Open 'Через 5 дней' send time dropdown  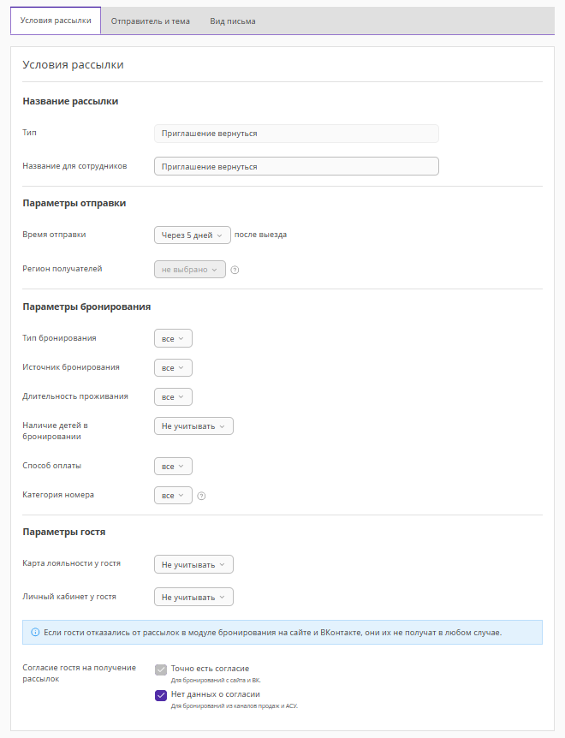192,235
